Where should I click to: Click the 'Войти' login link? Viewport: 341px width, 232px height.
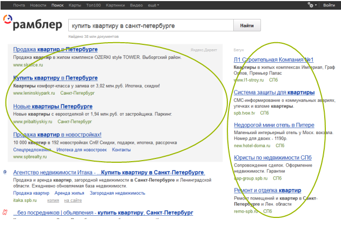[x=328, y=4]
